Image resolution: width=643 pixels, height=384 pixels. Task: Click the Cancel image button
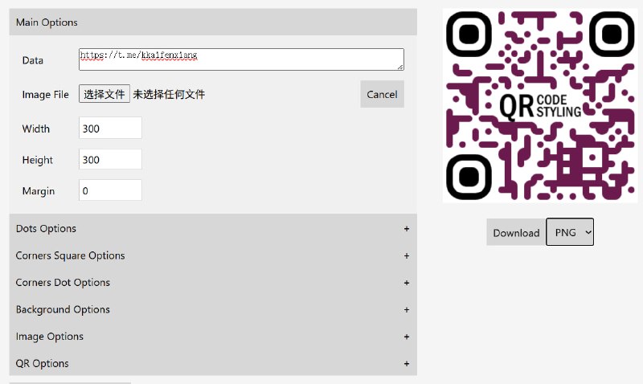coord(382,94)
